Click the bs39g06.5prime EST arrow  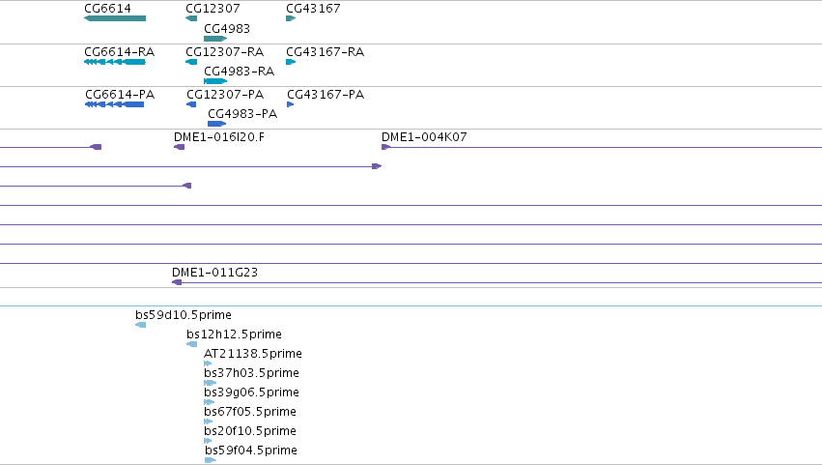coord(210,402)
